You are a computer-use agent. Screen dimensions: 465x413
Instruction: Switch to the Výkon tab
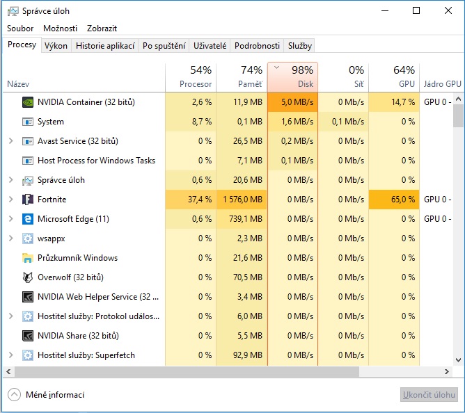pos(56,46)
